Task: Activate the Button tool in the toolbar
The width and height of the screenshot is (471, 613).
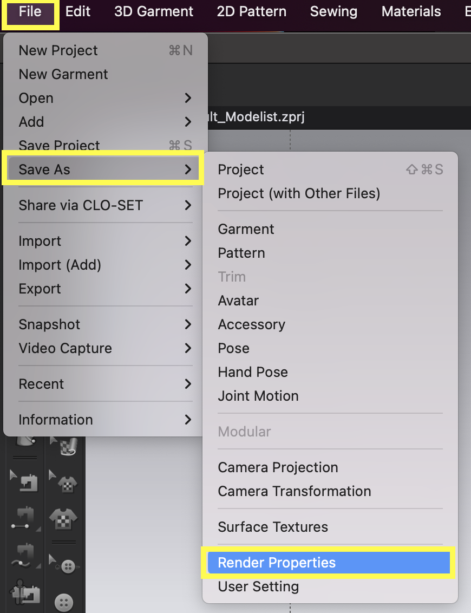Action: 65,603
